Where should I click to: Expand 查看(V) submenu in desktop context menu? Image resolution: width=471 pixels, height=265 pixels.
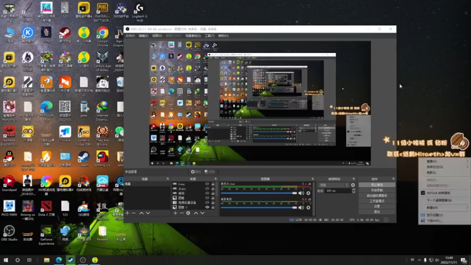[x=445, y=161]
